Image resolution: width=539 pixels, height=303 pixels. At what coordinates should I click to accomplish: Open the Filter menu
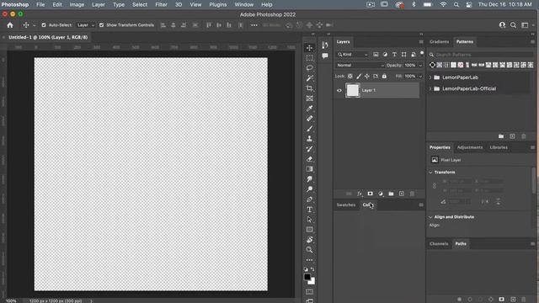tap(161, 5)
